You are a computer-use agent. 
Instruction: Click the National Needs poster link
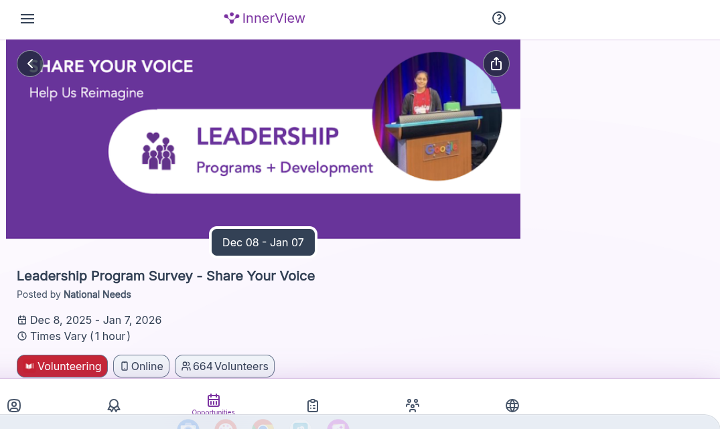click(97, 294)
